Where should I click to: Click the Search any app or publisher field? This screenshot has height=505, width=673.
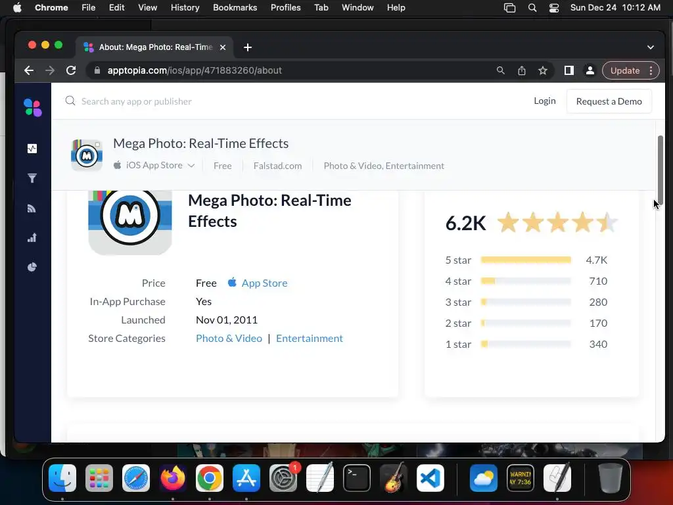pos(137,101)
